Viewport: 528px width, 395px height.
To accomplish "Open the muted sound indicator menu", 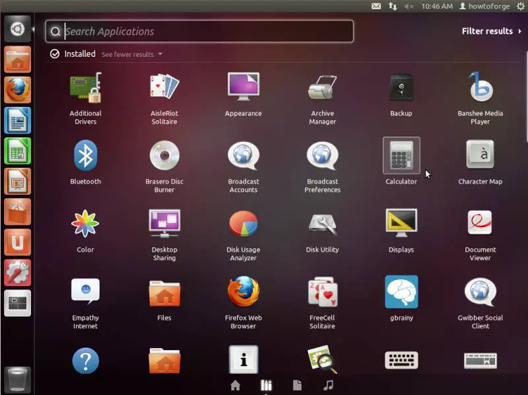I will [x=409, y=6].
